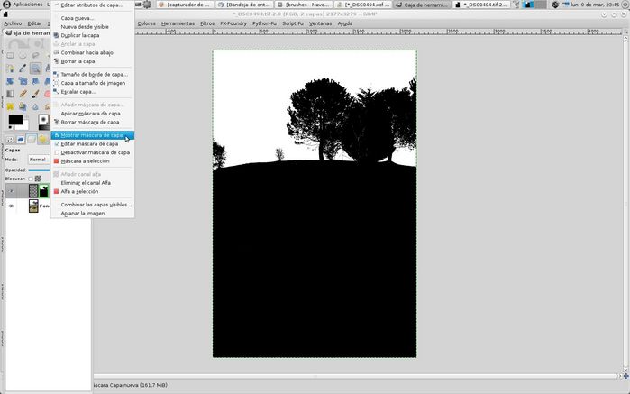630x394 pixels.
Task: Choose 'Combinar hacia abajo' menu entry
Action: pos(93,52)
